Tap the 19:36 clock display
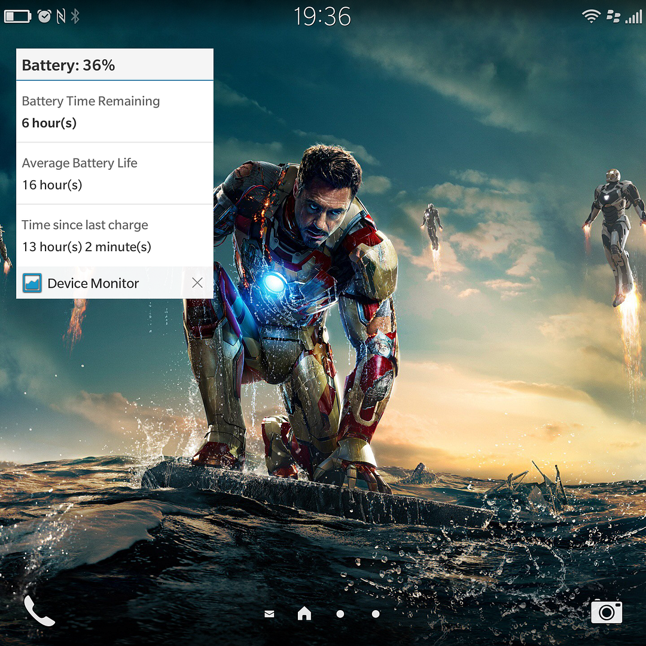The image size is (646, 646). 322,17
